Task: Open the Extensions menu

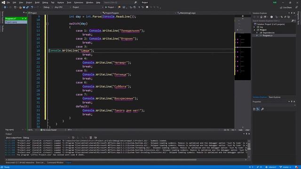Action: pos(79,2)
